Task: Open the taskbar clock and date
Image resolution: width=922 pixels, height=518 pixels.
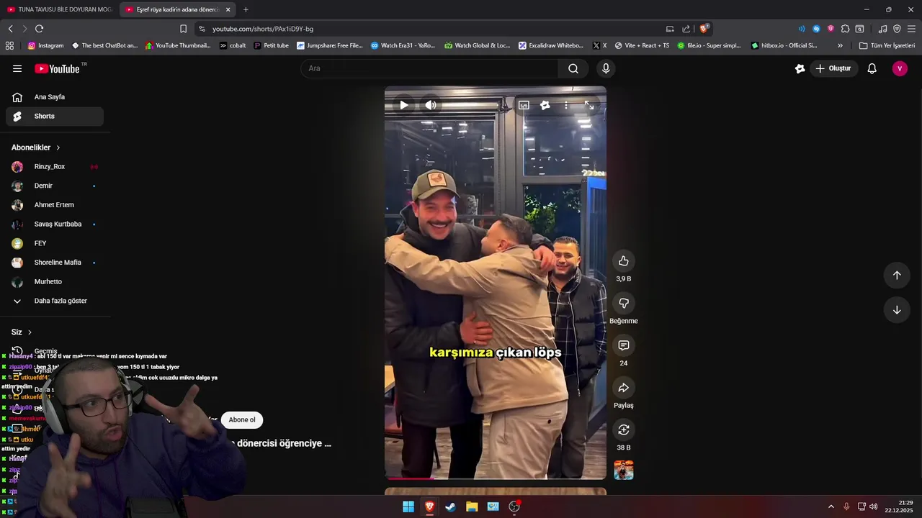Action: 899,506
